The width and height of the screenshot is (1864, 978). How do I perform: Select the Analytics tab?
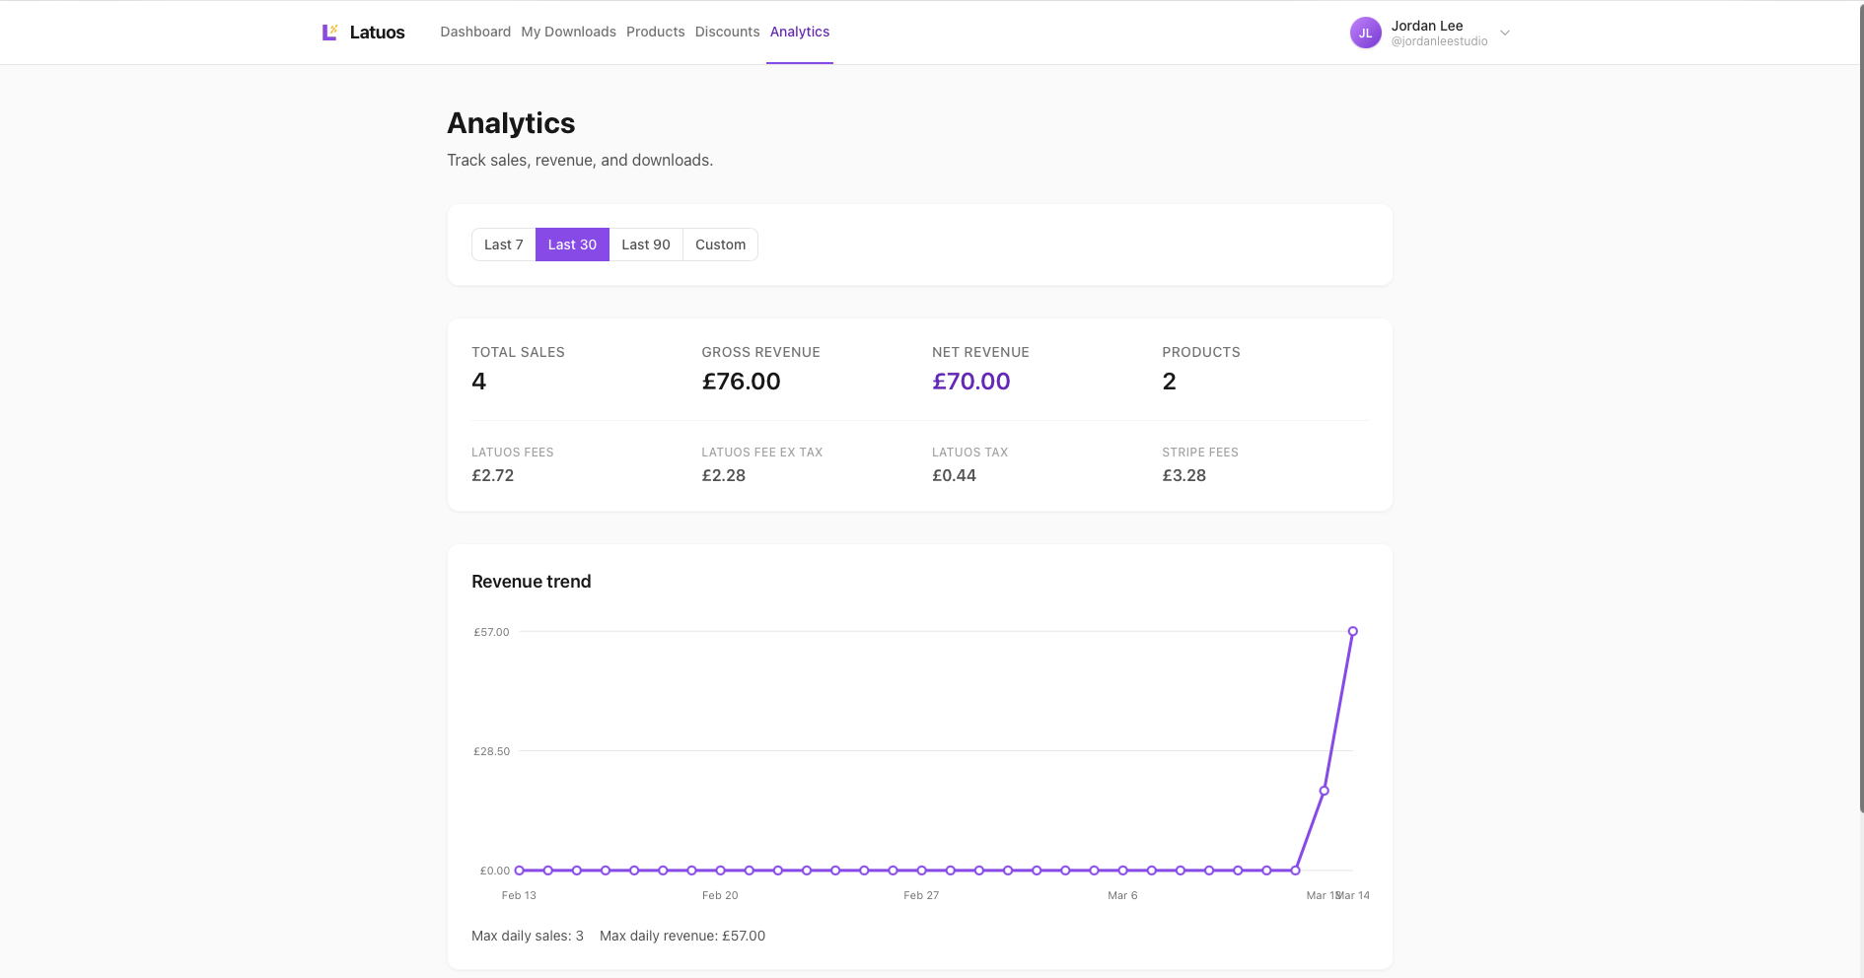pos(799,32)
